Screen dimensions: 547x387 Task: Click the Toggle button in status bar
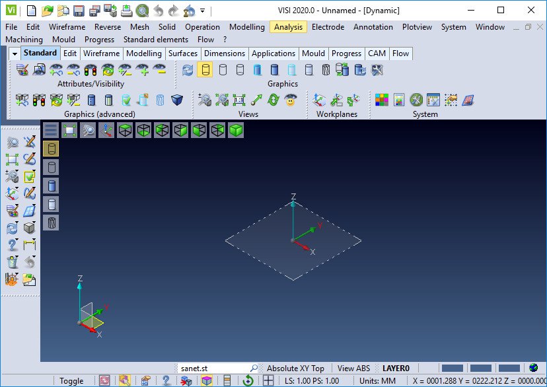click(71, 380)
